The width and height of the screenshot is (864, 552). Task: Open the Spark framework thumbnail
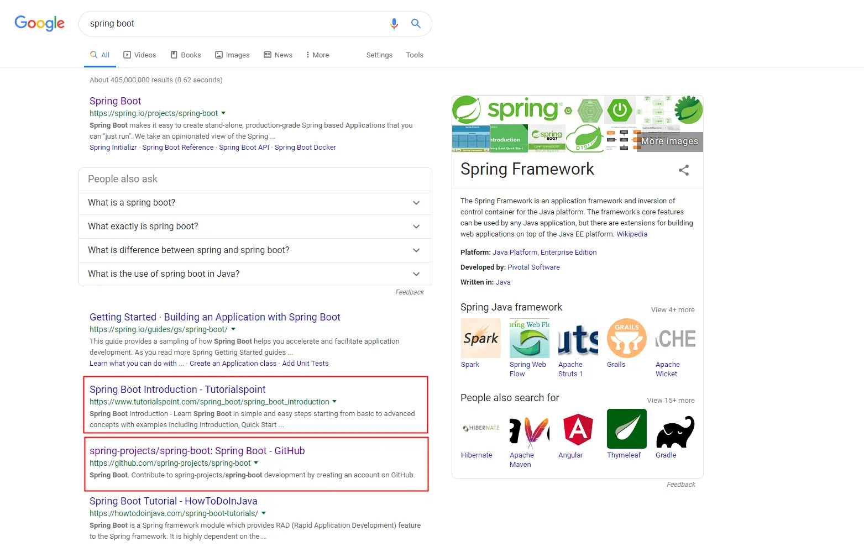[x=481, y=338]
